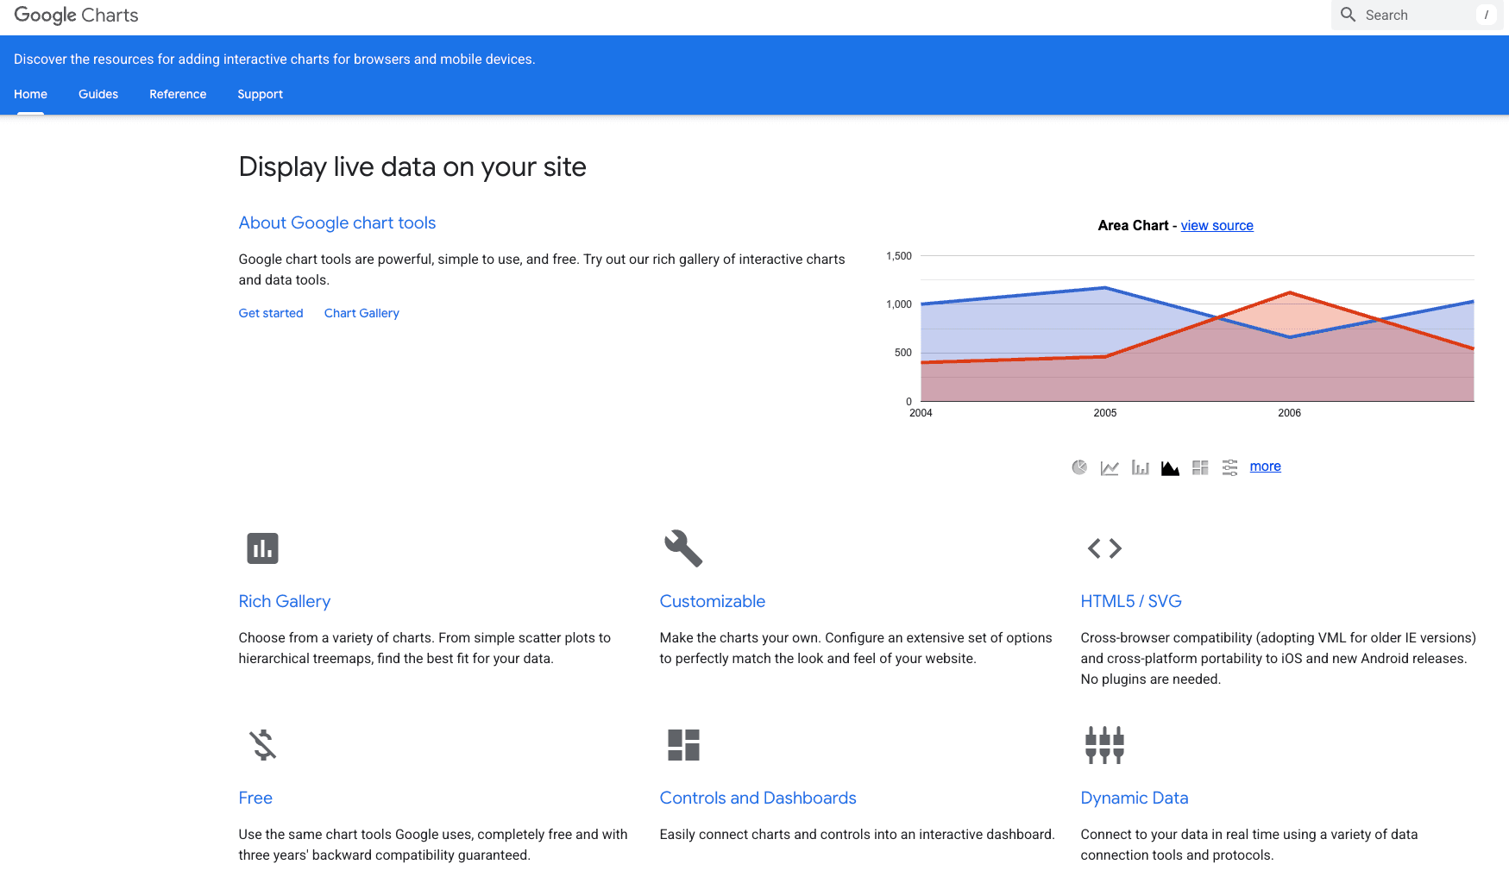Viewport: 1509px width, 883px height.
Task: Pick the slider controls chart icon
Action: pyautogui.click(x=1230, y=467)
